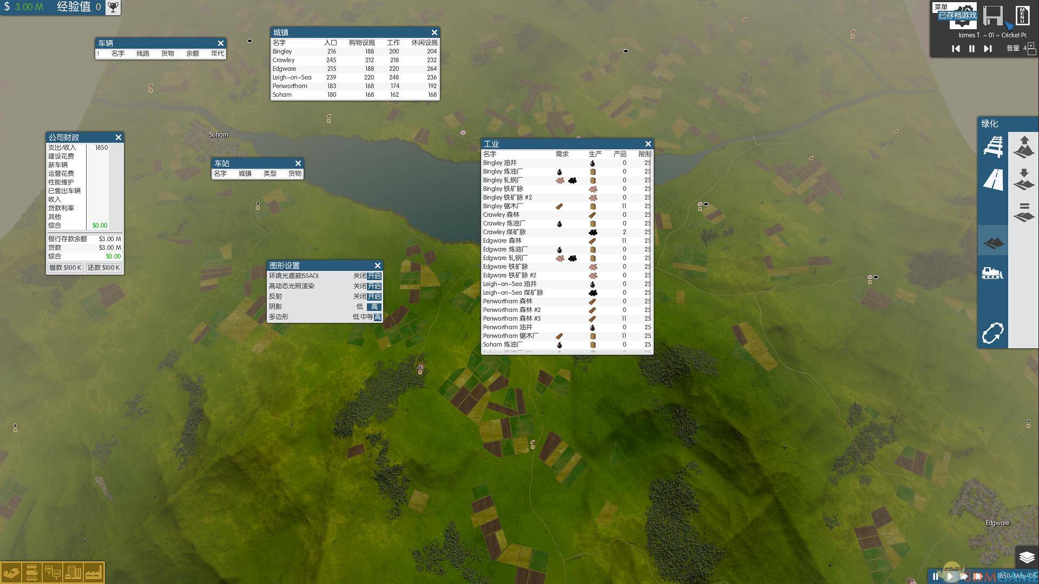Repay $100K loan button
This screenshot has width=1039, height=584.
[x=103, y=268]
